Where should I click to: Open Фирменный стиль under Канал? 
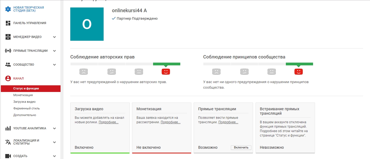[x=26, y=108]
